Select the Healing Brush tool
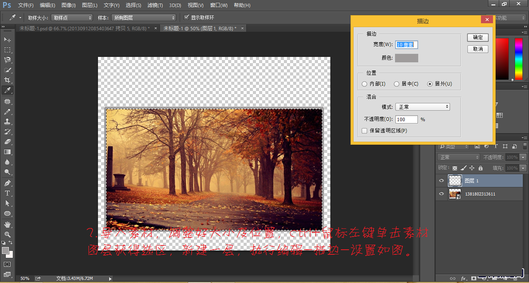Image resolution: width=529 pixels, height=283 pixels. coord(7,101)
